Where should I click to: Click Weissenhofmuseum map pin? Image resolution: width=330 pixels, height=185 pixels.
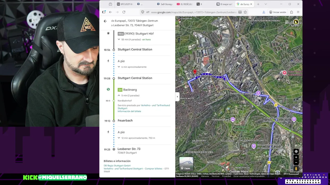click(254, 146)
